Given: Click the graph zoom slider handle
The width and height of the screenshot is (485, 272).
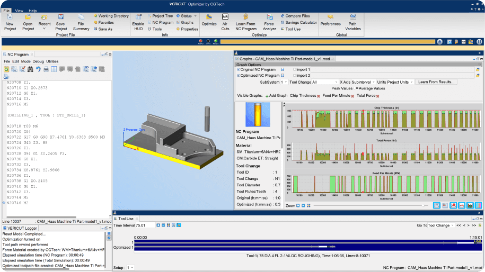Looking at the screenshot, I should tap(423, 205).
